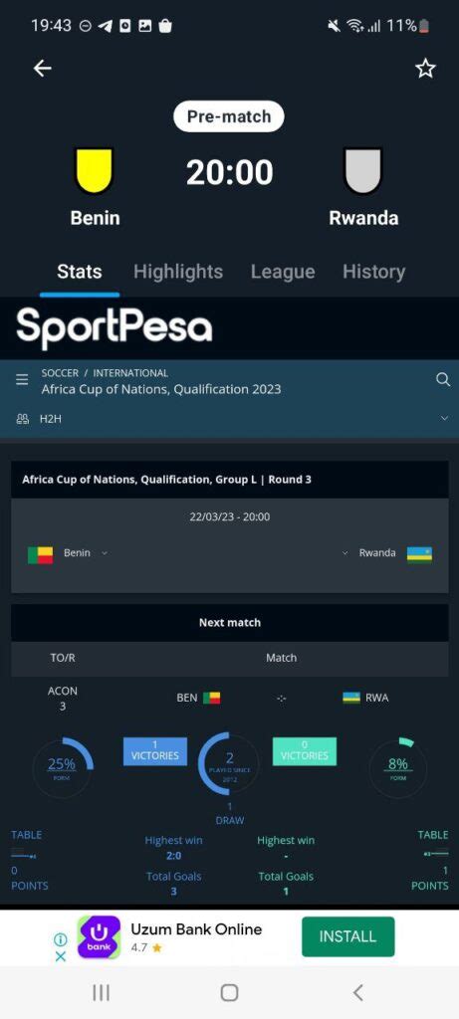This screenshot has width=459, height=1019.
Task: Tap the Benin yellow shield badge
Action: (95, 171)
